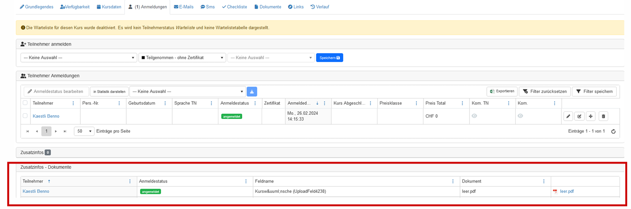Click the edit-in-form icon for Kaestli Benno

(579, 116)
